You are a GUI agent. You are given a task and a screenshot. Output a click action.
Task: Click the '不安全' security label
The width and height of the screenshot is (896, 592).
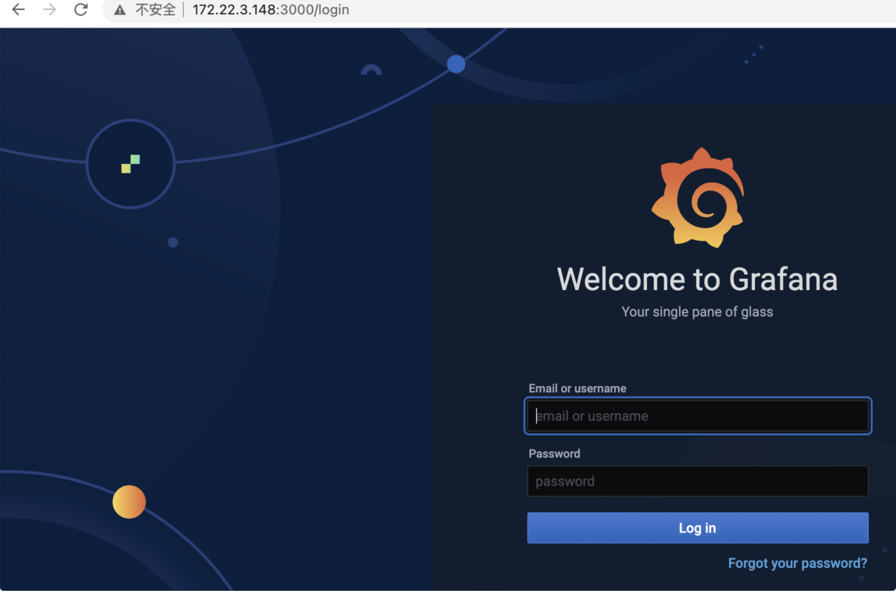(x=156, y=10)
